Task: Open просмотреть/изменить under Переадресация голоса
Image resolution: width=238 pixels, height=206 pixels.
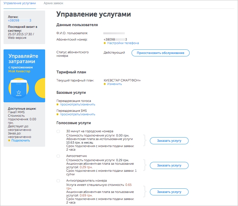Action: 78,104
